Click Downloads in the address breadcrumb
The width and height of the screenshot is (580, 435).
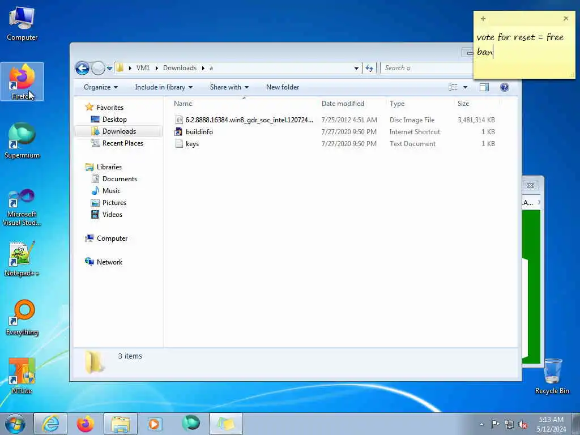[x=180, y=68]
